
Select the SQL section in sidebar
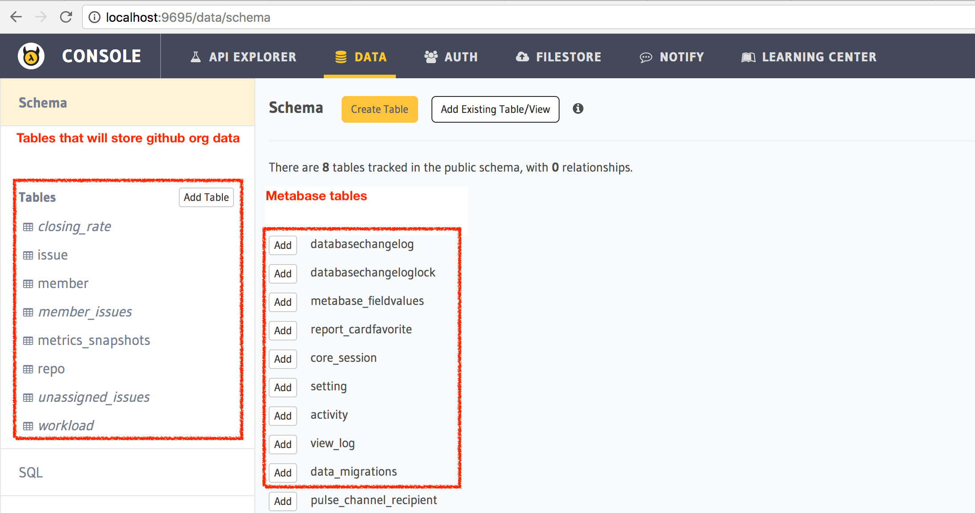[31, 472]
